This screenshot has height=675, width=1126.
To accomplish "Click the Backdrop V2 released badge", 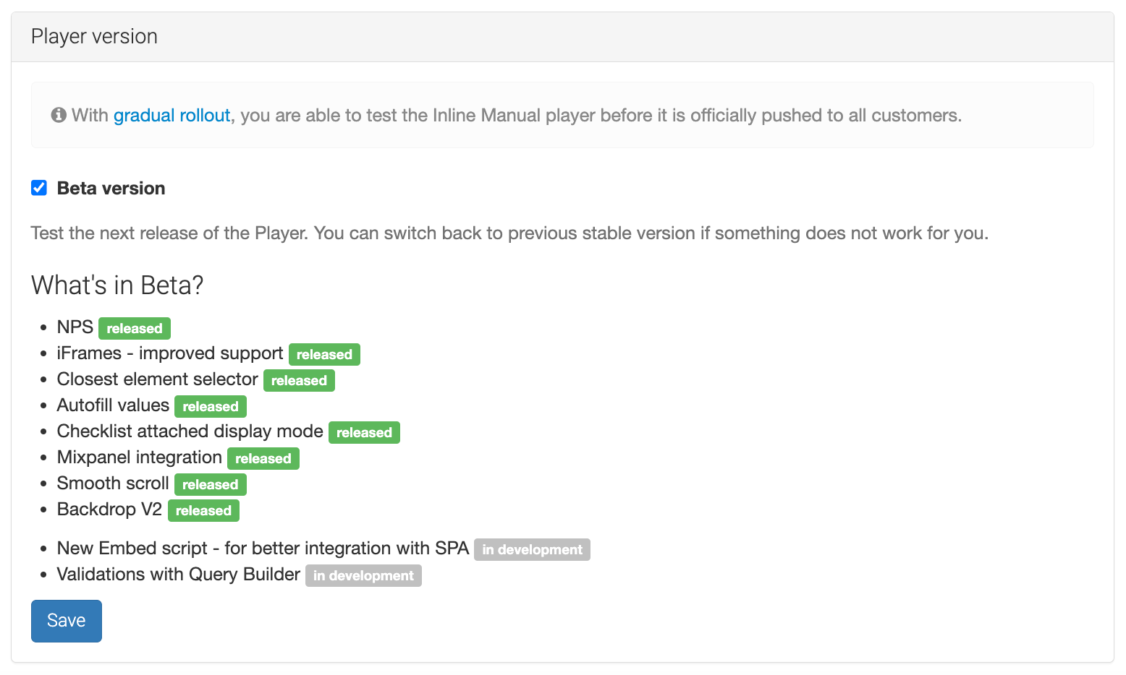I will (x=203, y=511).
